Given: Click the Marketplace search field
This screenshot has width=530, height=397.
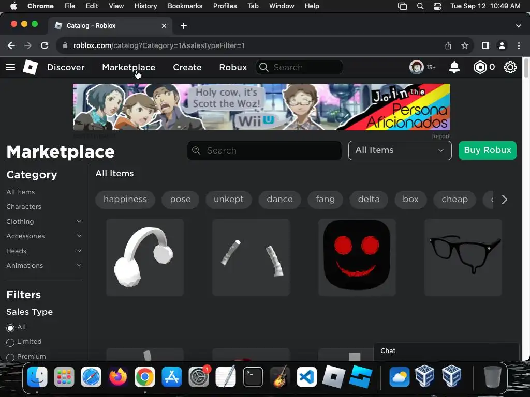Looking at the screenshot, I should pyautogui.click(x=264, y=150).
